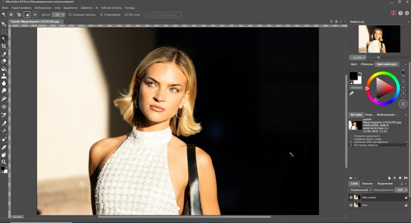The image size is (411, 223).
Task: Expand the Layers panel options arrow
Action: click(x=406, y=184)
